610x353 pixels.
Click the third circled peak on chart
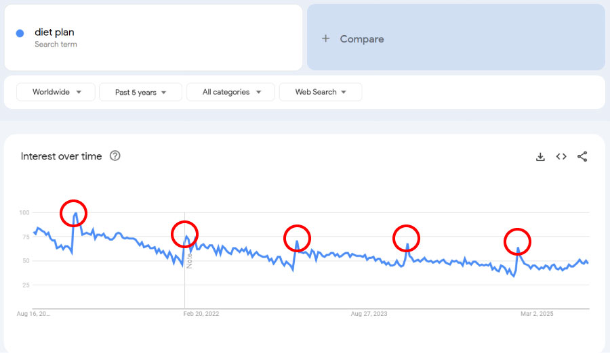click(297, 238)
